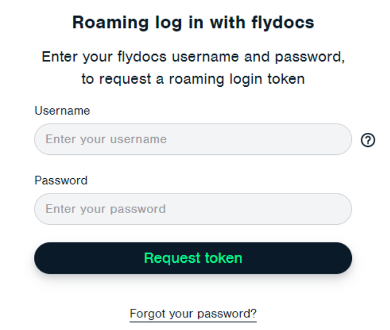This screenshot has height=330, width=390.
Task: Click the 'Enter your flydocs username and password' text
Action: pos(193,57)
